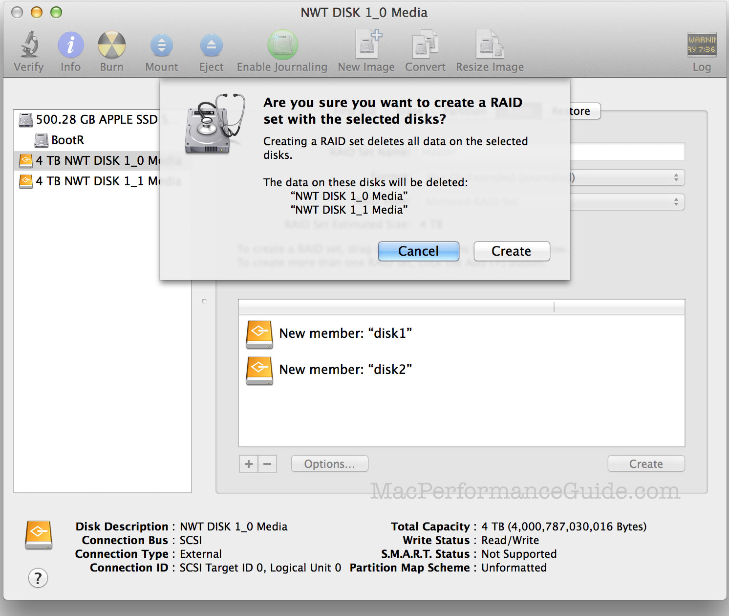Click the Burn disc toolbar icon
Viewport: 729px width, 616px height.
(112, 45)
